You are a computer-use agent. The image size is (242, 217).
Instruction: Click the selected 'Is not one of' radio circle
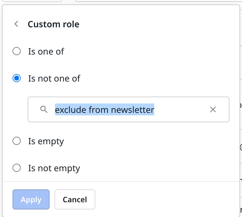click(x=17, y=78)
